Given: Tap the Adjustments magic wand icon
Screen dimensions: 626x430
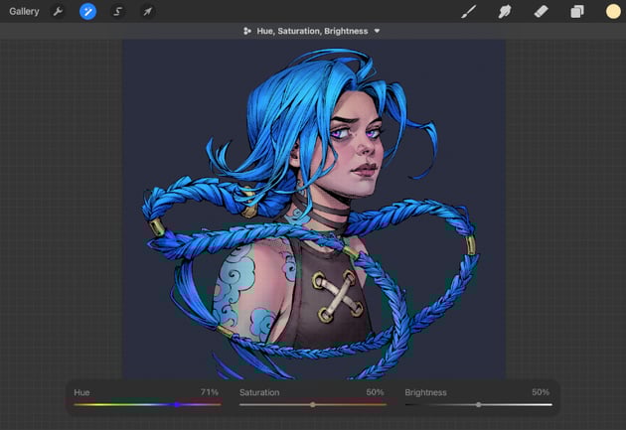Looking at the screenshot, I should point(87,12).
